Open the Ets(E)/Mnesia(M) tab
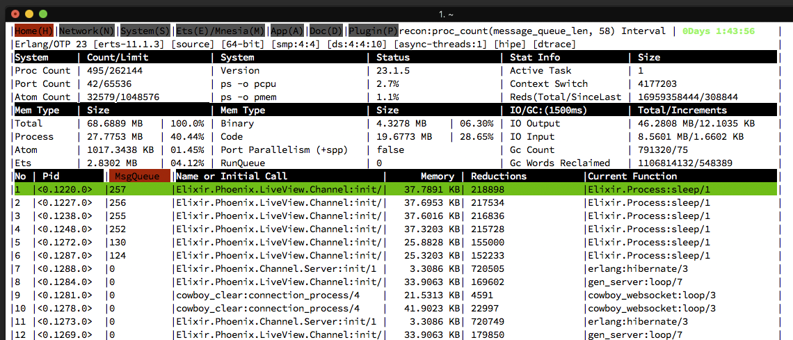Image resolution: width=793 pixels, height=340 pixels. click(220, 31)
